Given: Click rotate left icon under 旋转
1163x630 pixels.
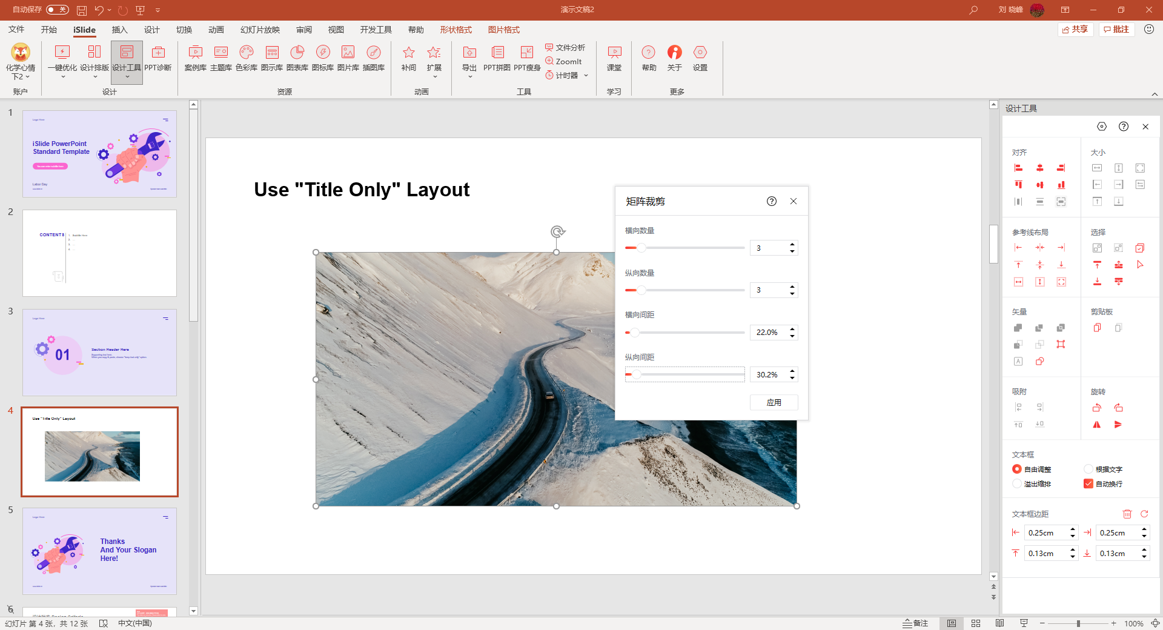Looking at the screenshot, I should pyautogui.click(x=1096, y=408).
